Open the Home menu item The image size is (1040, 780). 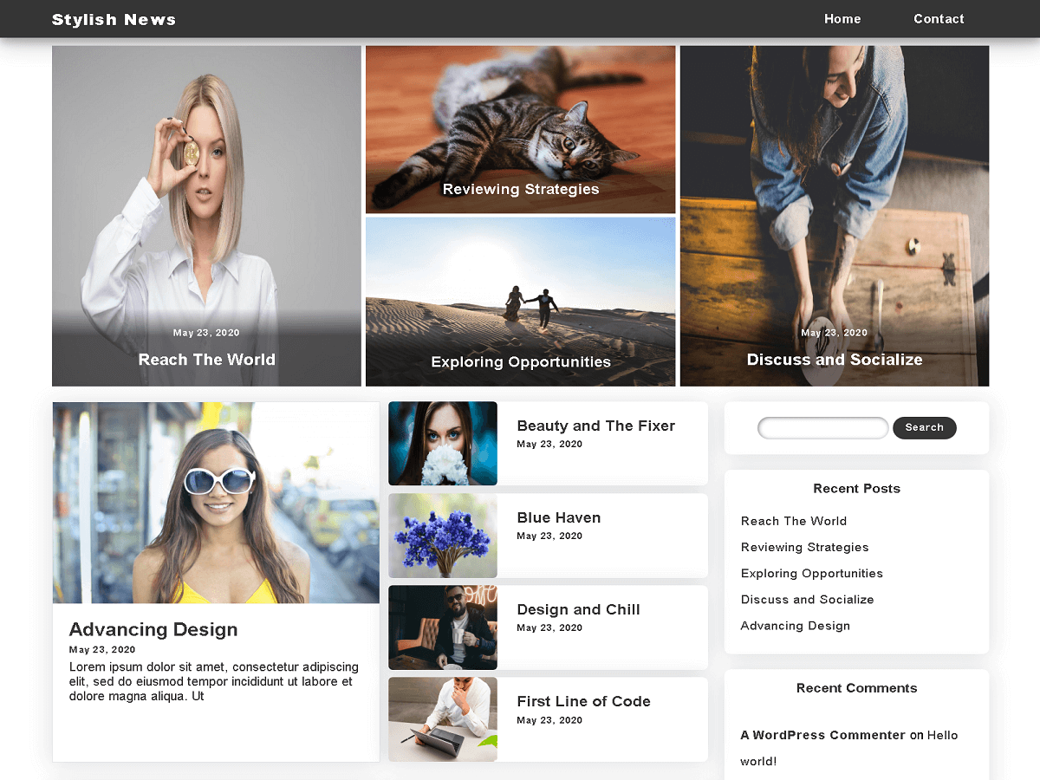click(x=842, y=18)
